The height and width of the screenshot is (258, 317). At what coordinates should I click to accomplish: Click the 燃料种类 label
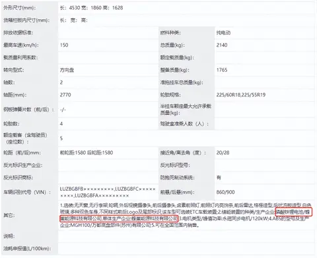(170, 33)
